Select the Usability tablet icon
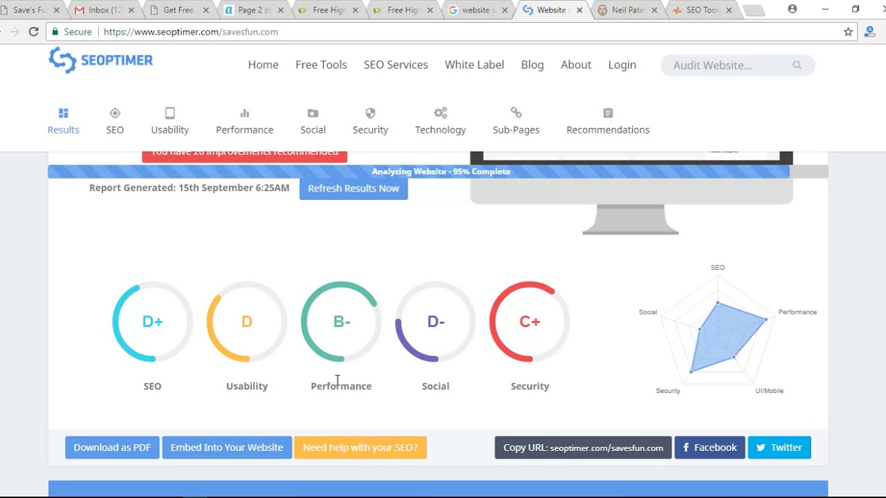The height and width of the screenshot is (498, 886). (170, 113)
